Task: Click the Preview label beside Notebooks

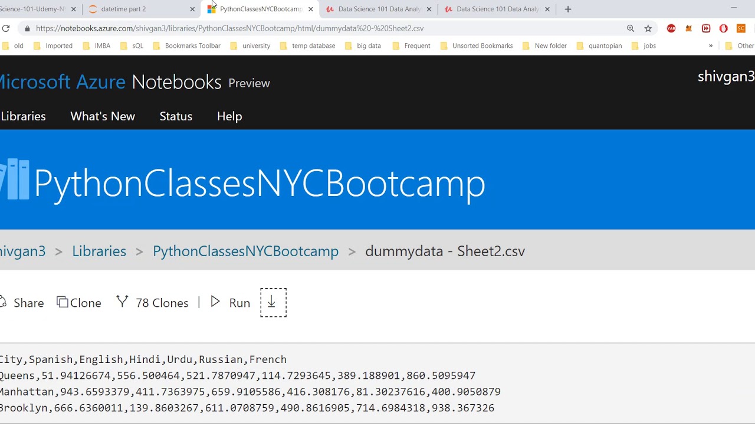Action: [x=249, y=83]
